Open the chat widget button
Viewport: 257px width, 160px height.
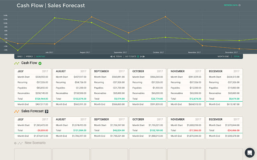click(250, 153)
